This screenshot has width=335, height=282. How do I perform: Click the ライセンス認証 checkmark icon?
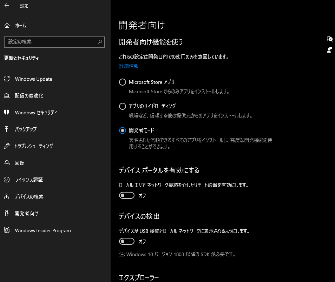[7, 180]
